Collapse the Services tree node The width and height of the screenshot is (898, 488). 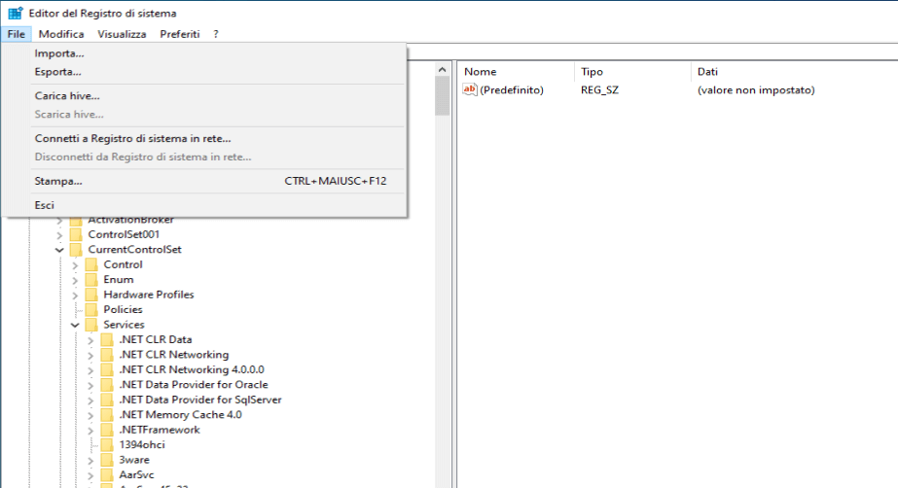76,325
